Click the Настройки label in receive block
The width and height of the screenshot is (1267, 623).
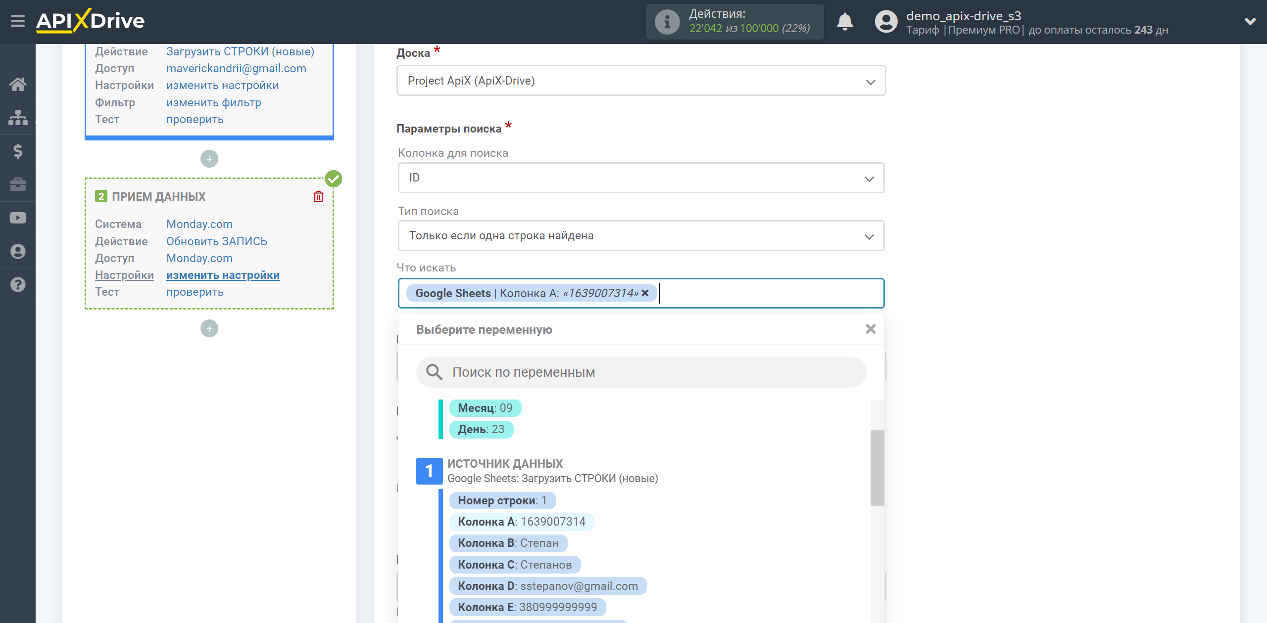click(x=124, y=275)
